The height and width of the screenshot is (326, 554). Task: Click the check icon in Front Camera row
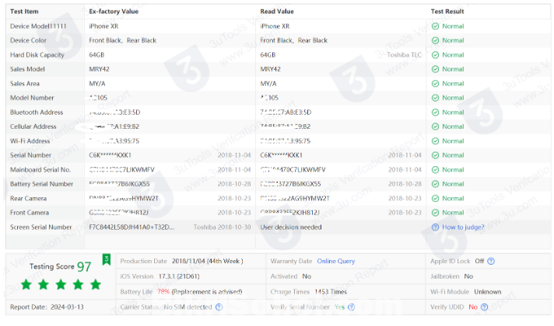point(435,213)
